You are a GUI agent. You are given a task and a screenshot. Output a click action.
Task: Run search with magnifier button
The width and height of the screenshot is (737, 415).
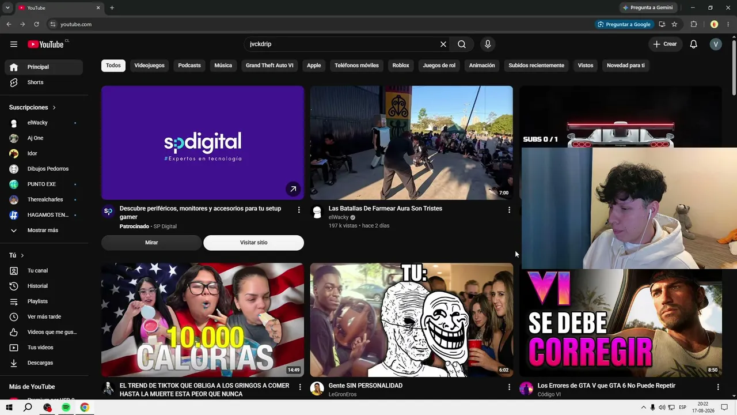click(462, 44)
